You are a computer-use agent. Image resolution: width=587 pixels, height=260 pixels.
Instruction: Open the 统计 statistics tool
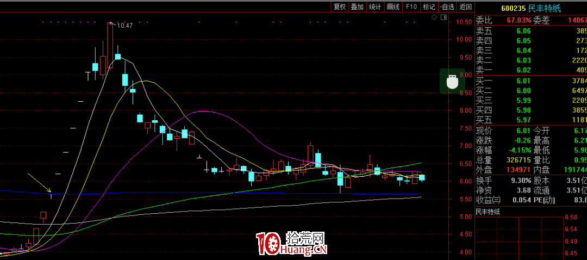(374, 7)
